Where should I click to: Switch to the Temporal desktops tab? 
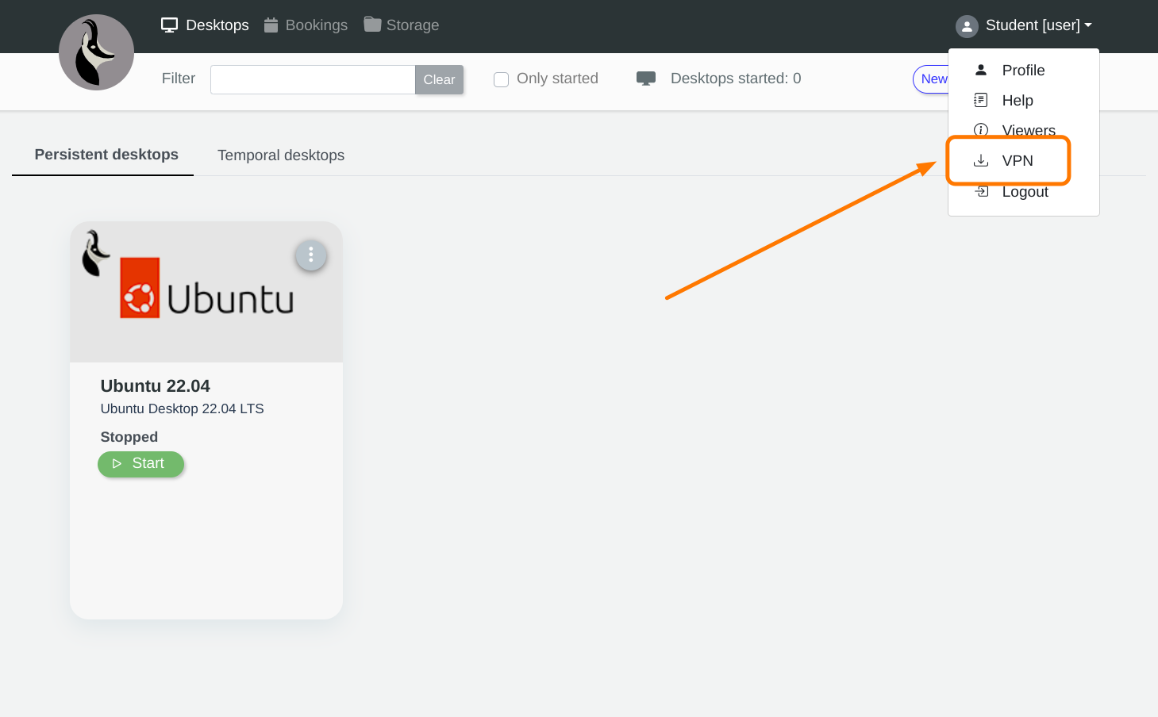click(281, 155)
